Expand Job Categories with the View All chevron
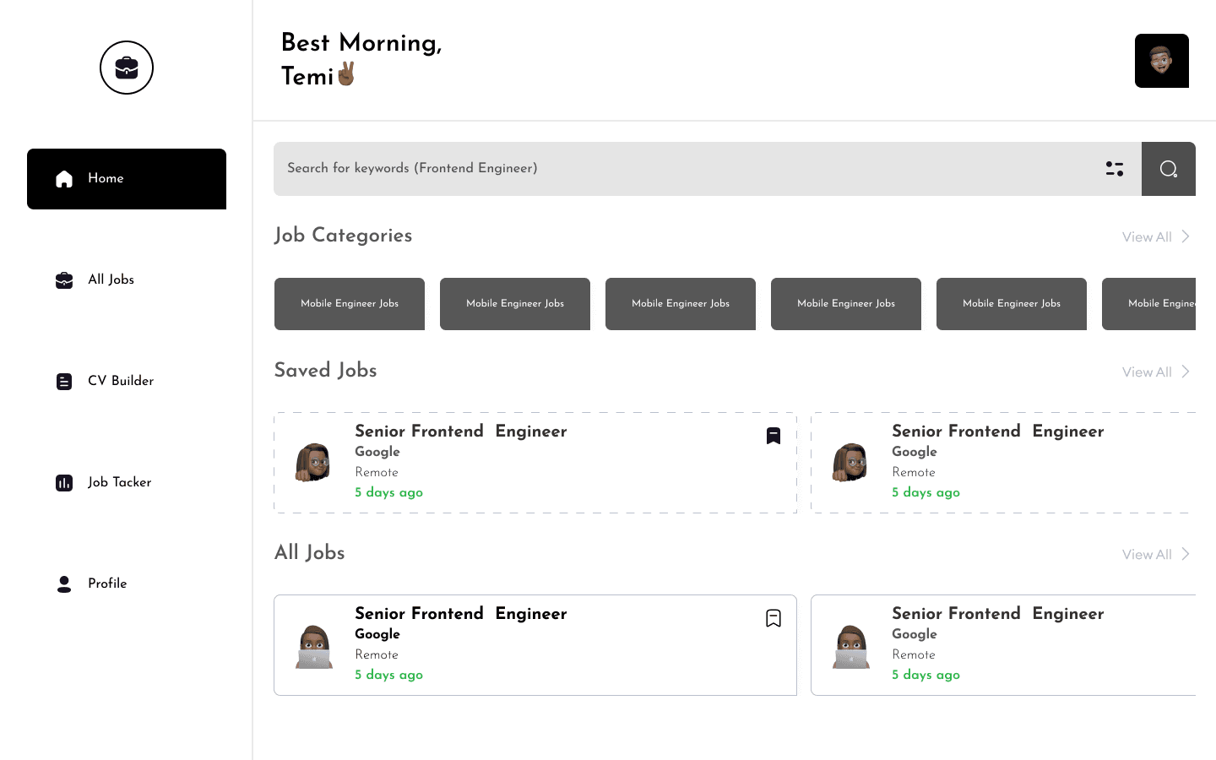Image resolution: width=1216 pixels, height=760 pixels. pos(1186,236)
